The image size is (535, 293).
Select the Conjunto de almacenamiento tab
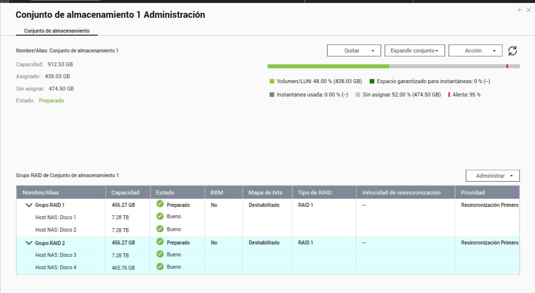(x=56, y=31)
